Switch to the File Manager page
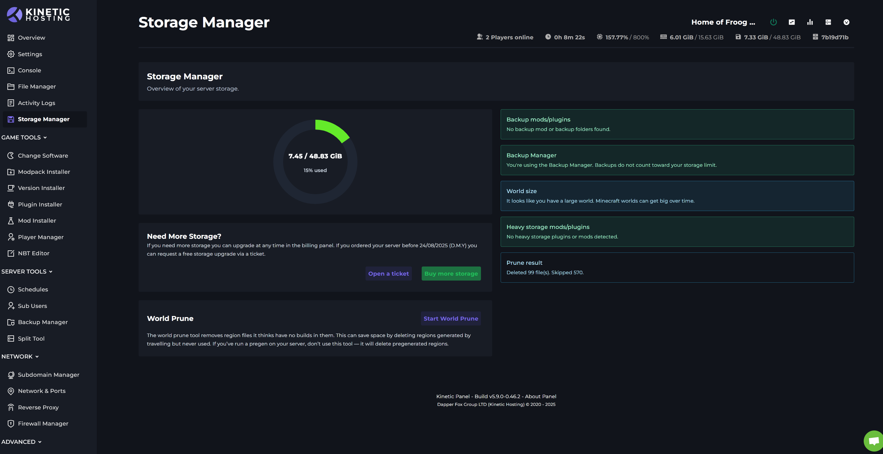This screenshot has height=454, width=883. tap(37, 86)
